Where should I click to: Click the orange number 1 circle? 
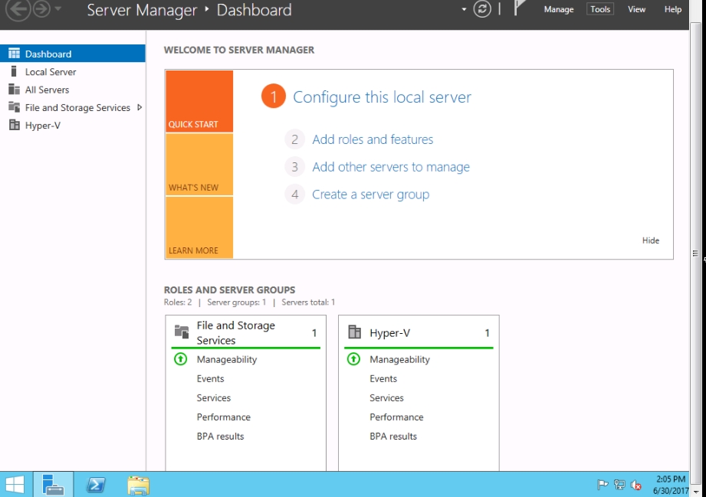[x=274, y=96]
